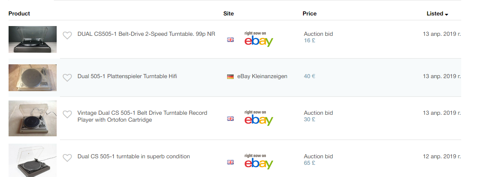This screenshot has height=177, width=493.
Task: Click UK flag icon on first listing
Action: pos(230,40)
